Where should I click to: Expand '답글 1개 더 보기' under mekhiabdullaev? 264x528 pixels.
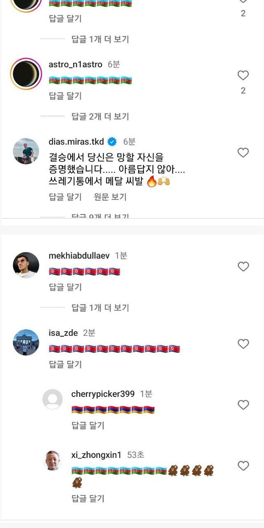click(x=100, y=307)
